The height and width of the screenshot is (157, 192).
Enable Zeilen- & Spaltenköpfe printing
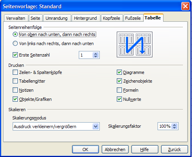[15, 72]
